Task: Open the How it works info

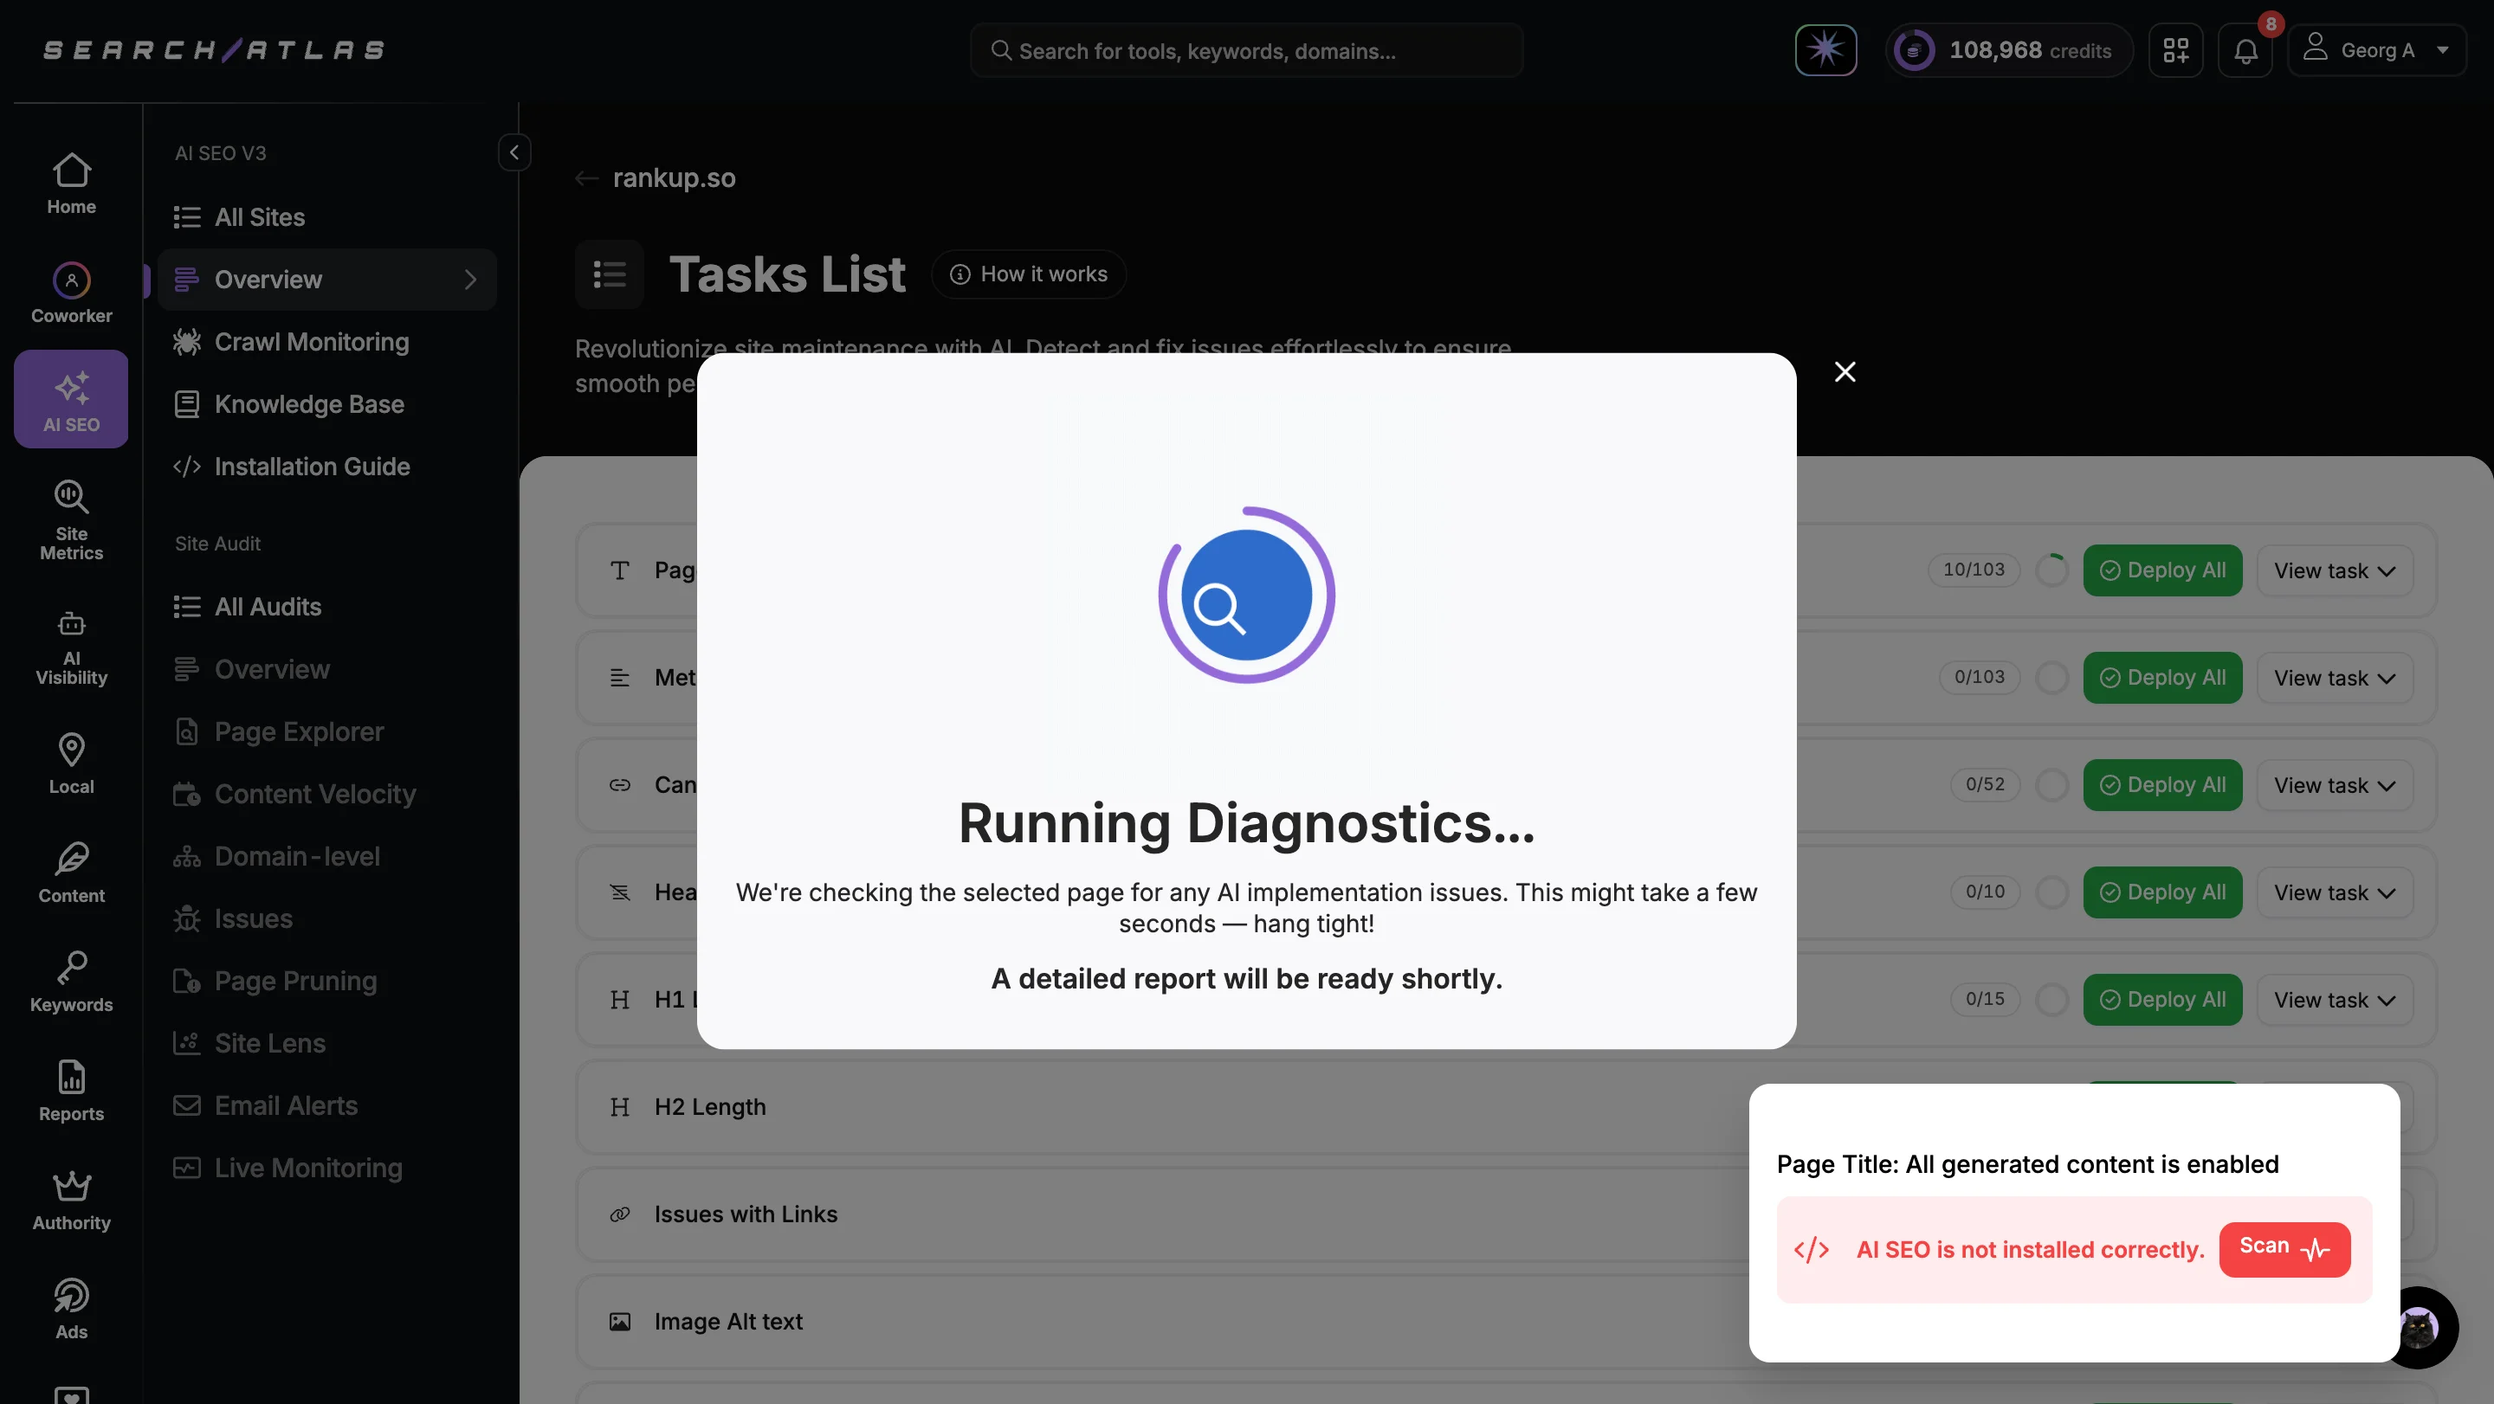Action: point(1028,274)
